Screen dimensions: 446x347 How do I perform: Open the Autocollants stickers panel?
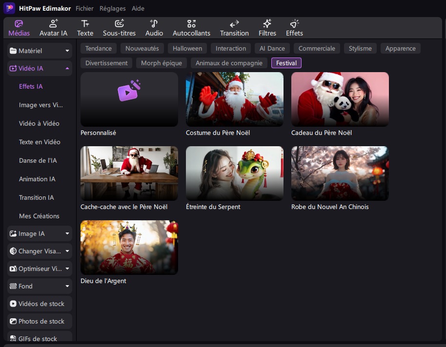(191, 28)
